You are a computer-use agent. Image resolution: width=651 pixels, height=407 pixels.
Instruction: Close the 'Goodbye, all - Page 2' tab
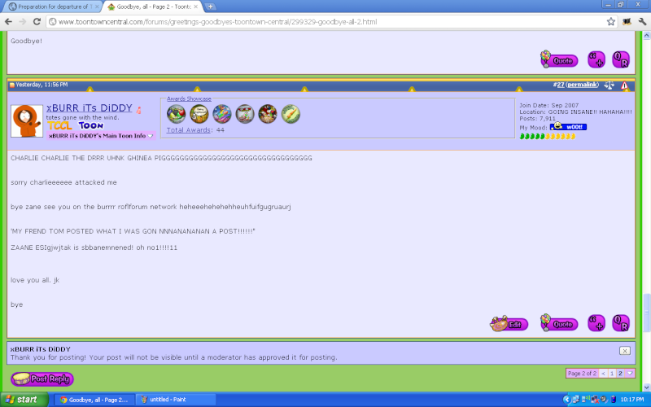195,7
